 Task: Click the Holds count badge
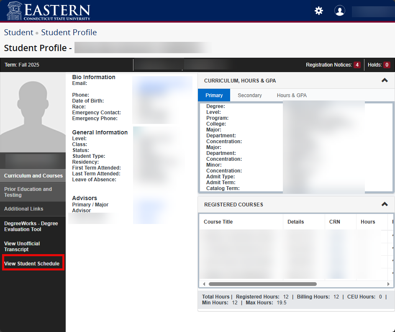coord(387,65)
